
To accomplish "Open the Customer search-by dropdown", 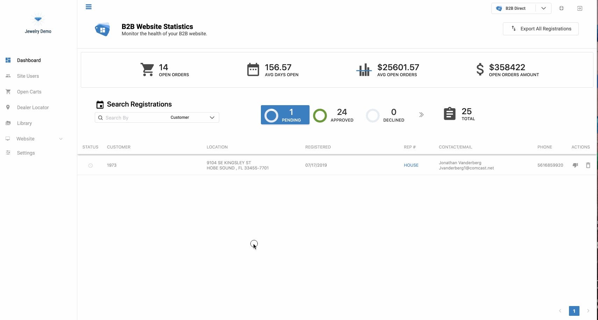I will pyautogui.click(x=192, y=117).
